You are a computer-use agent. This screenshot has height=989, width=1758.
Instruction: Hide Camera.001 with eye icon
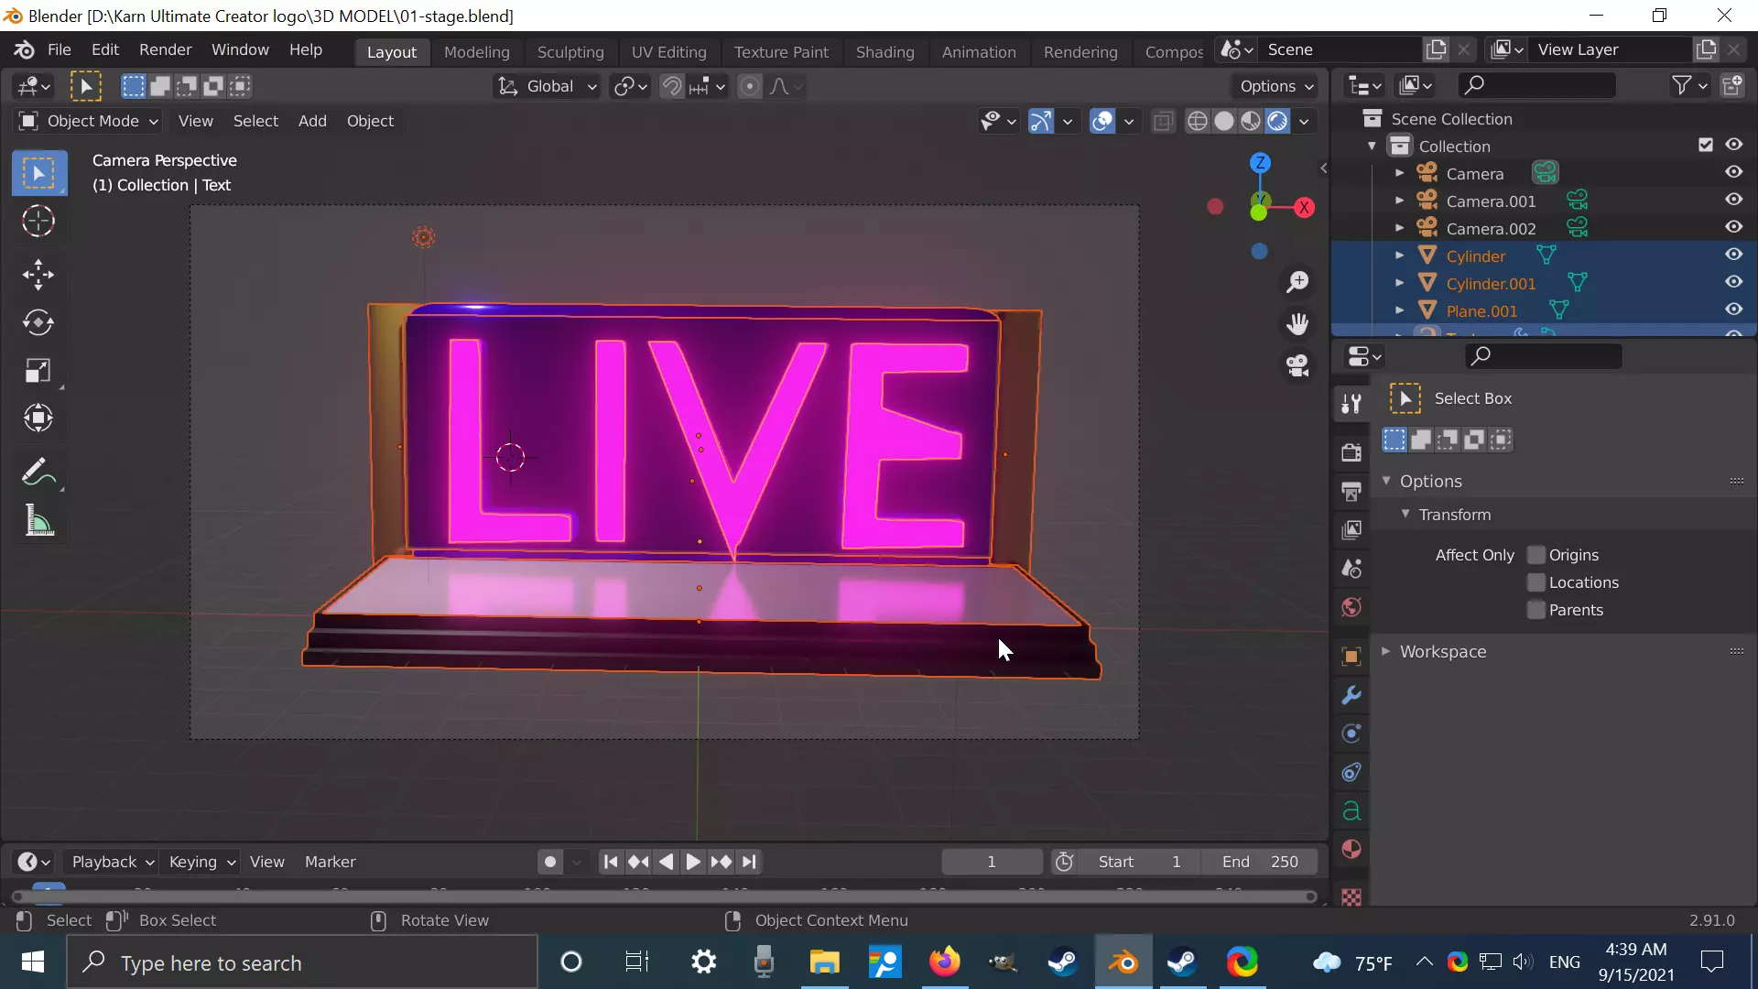1733,200
